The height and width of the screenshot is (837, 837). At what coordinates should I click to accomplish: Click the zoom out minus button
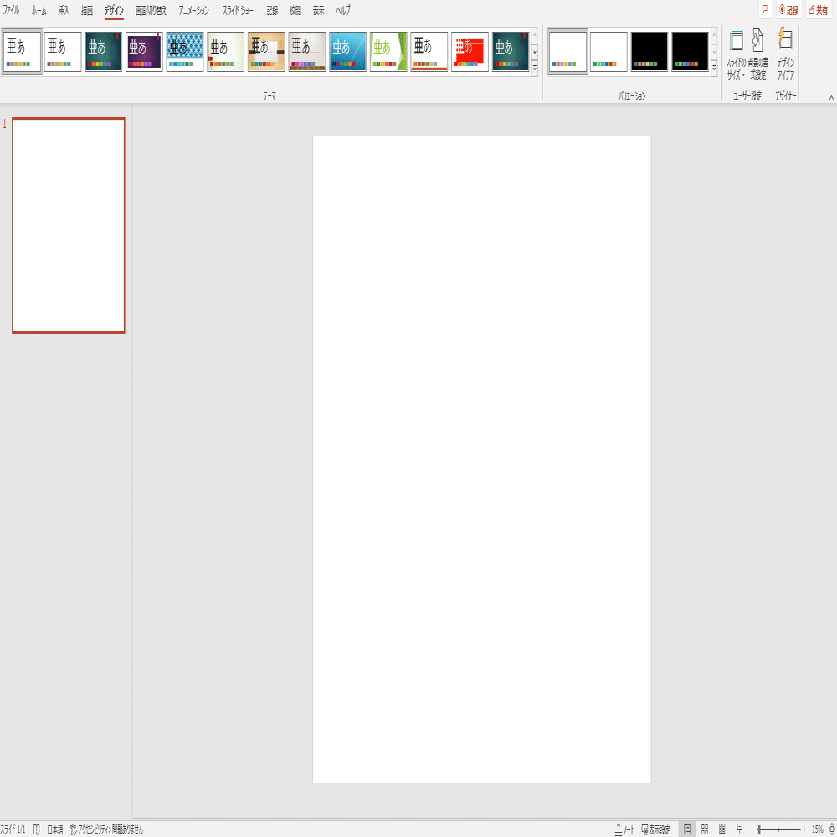click(752, 829)
